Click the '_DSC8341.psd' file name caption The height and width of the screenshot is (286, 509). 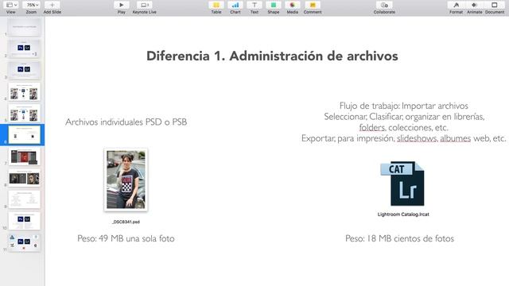(x=126, y=222)
